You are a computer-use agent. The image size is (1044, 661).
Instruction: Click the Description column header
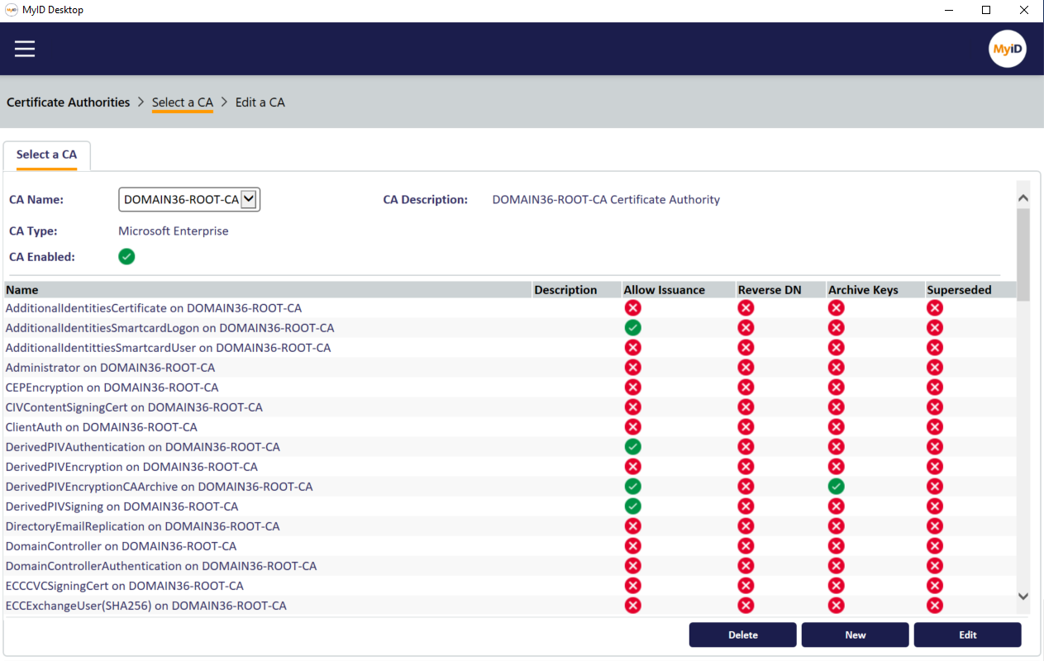(x=577, y=290)
